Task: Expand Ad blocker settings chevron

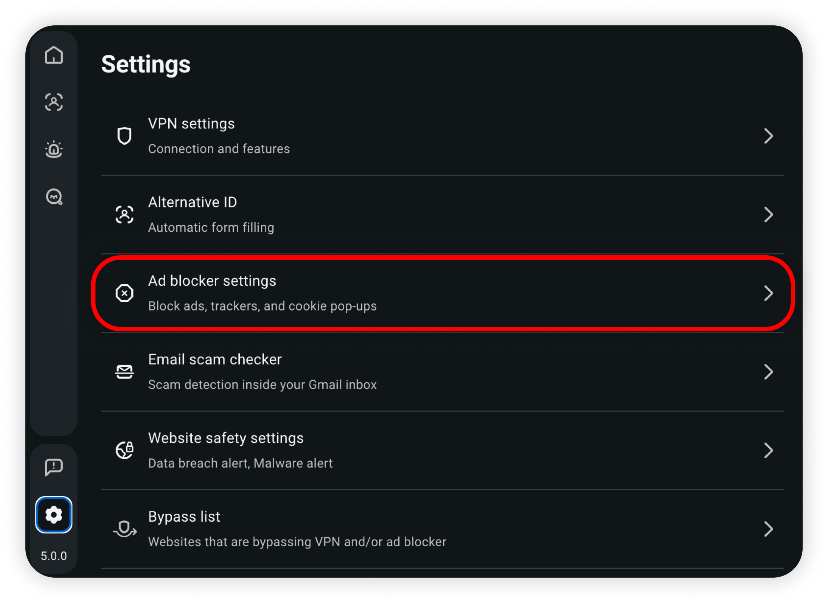Action: tap(768, 293)
